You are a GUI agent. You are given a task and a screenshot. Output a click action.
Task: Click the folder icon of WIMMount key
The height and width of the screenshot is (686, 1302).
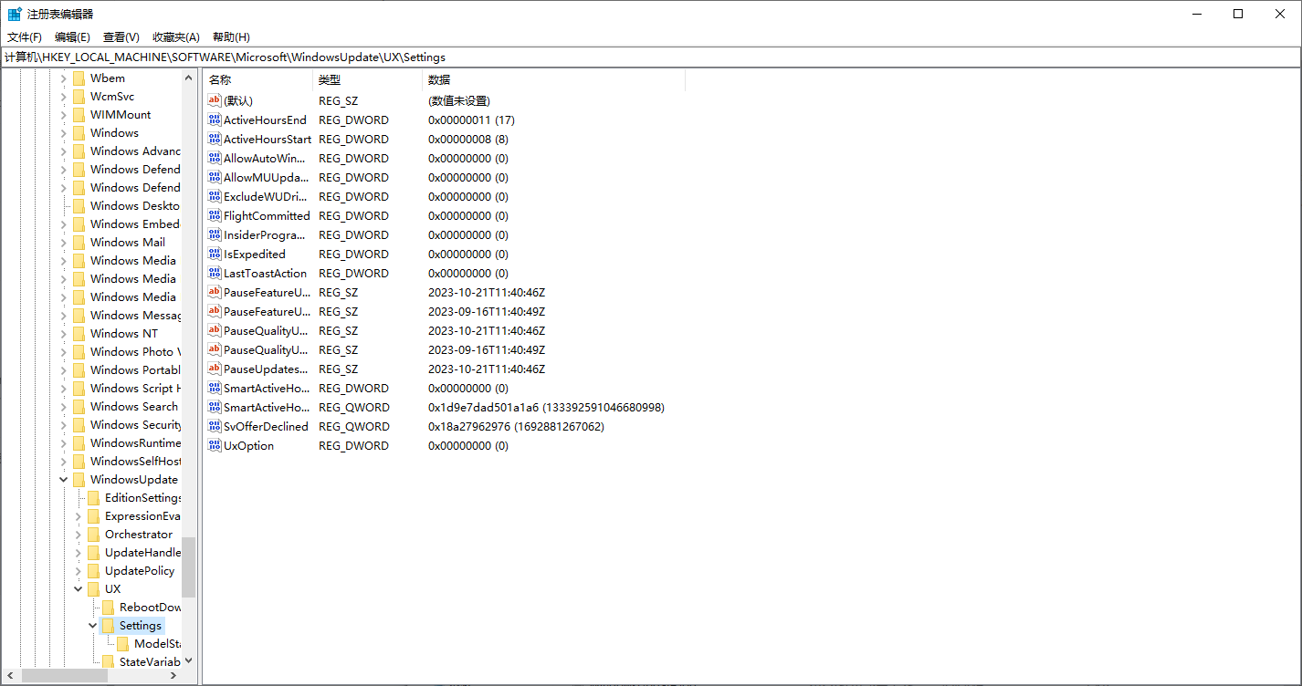click(x=79, y=114)
